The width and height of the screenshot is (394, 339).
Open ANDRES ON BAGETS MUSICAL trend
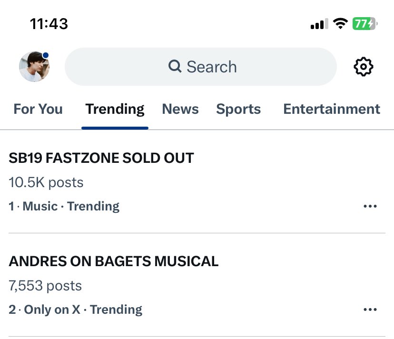[114, 261]
